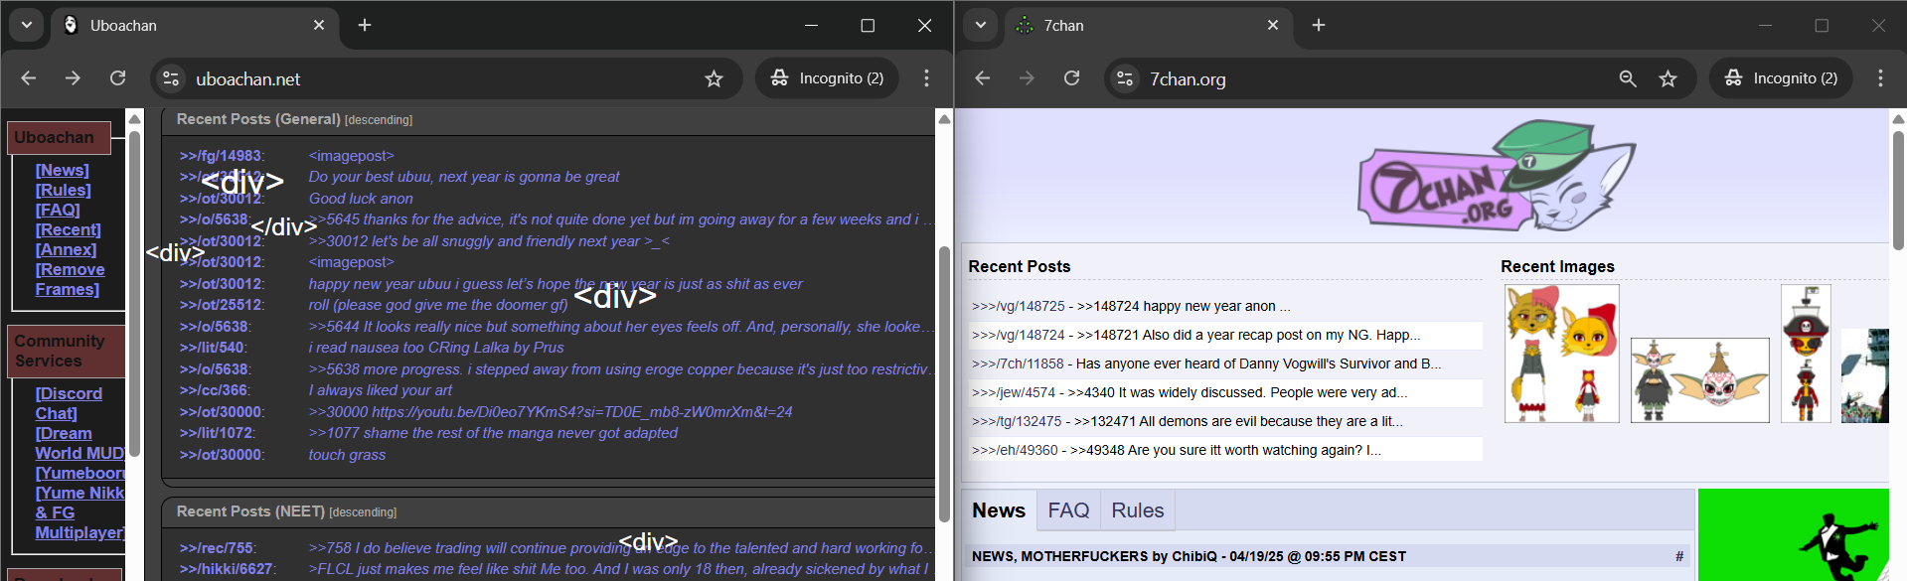Viewport: 1907px width, 581px height.
Task: Reload the uboachan.net page
Action: (x=117, y=78)
